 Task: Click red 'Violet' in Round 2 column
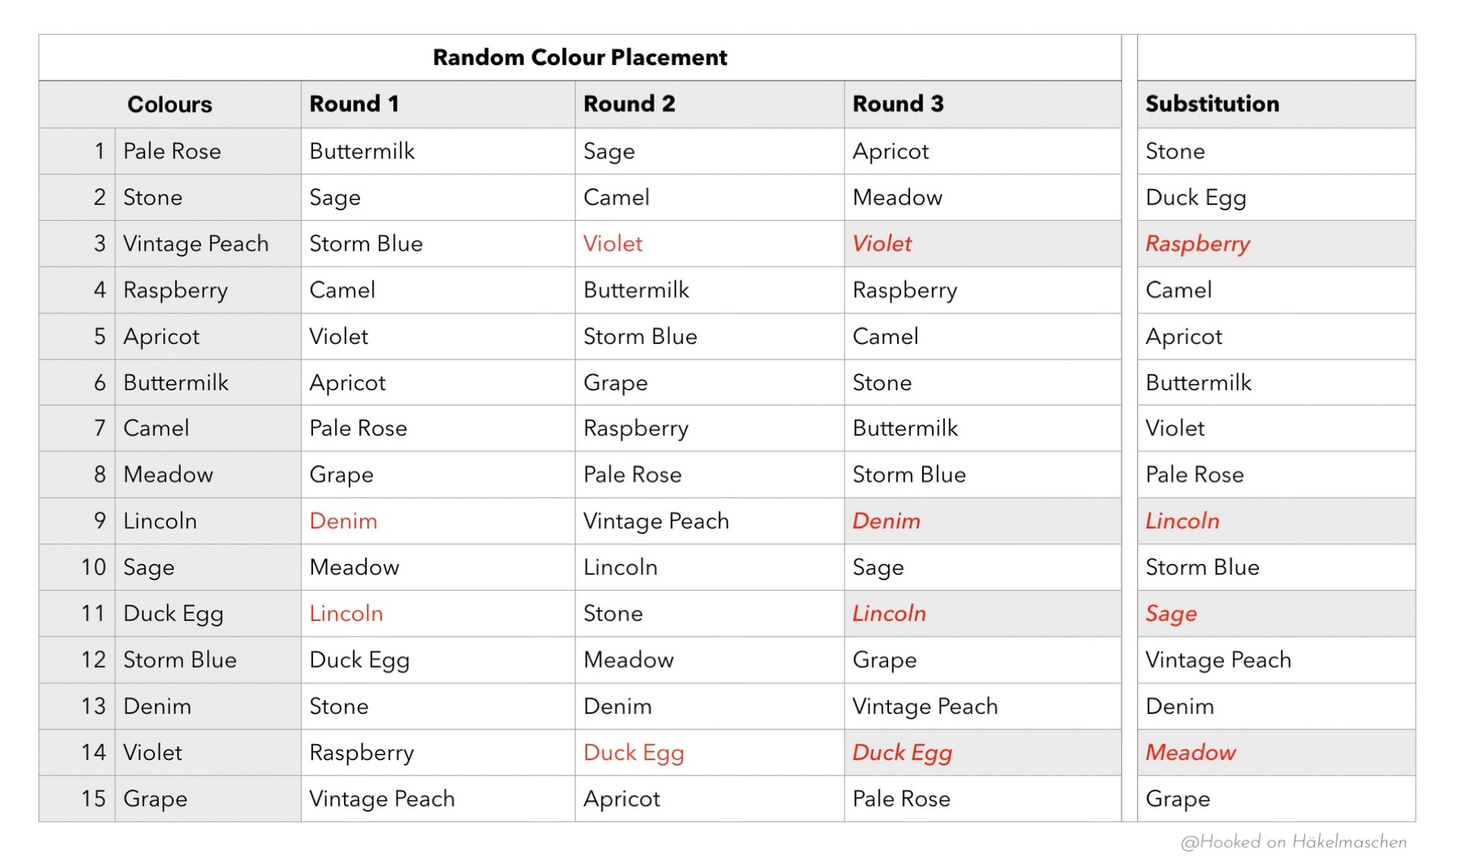click(612, 243)
